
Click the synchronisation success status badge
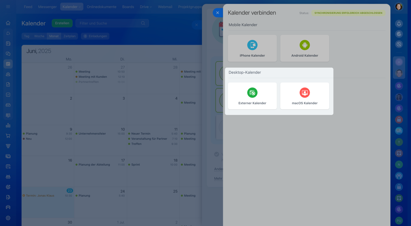pyautogui.click(x=348, y=13)
